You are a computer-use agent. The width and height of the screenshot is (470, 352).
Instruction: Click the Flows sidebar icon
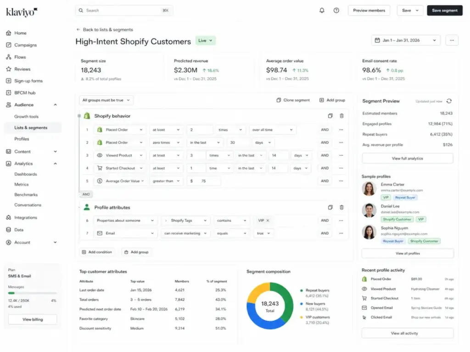[x=9, y=57]
